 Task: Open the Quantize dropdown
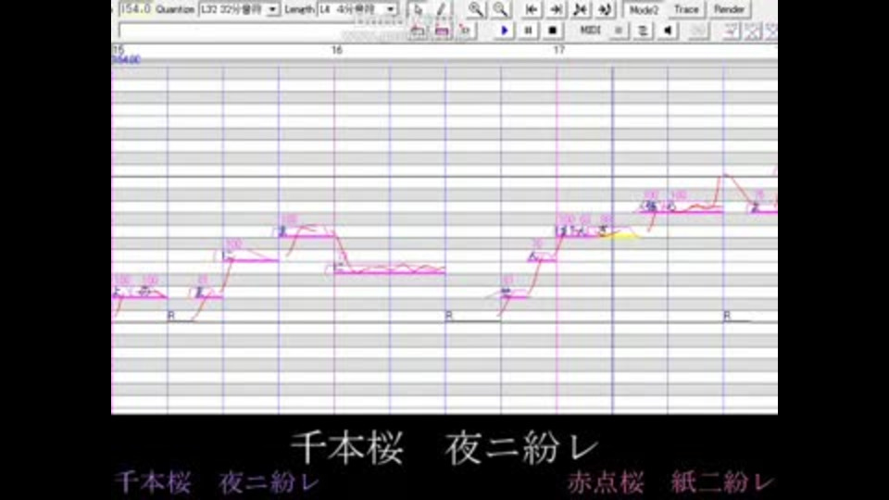click(x=272, y=9)
